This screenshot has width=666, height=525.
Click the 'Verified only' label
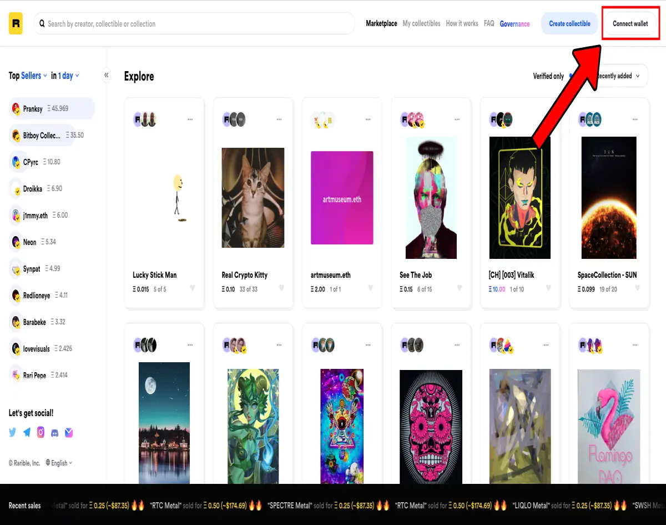[548, 76]
